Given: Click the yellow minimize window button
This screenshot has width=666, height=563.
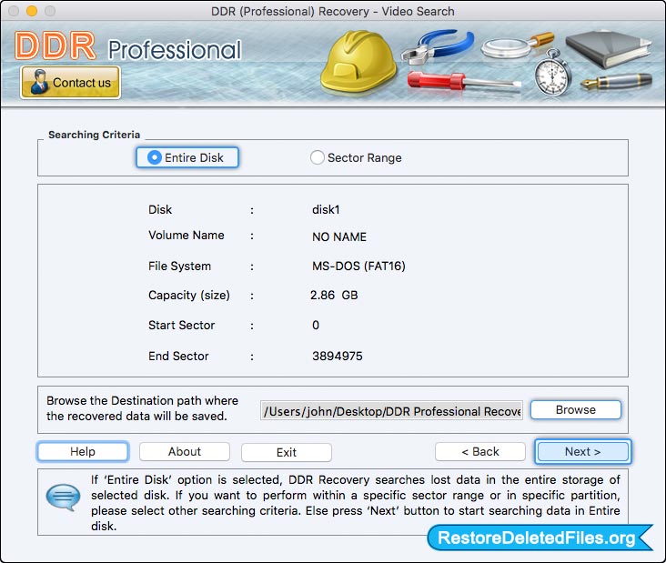Looking at the screenshot, I should point(32,11).
